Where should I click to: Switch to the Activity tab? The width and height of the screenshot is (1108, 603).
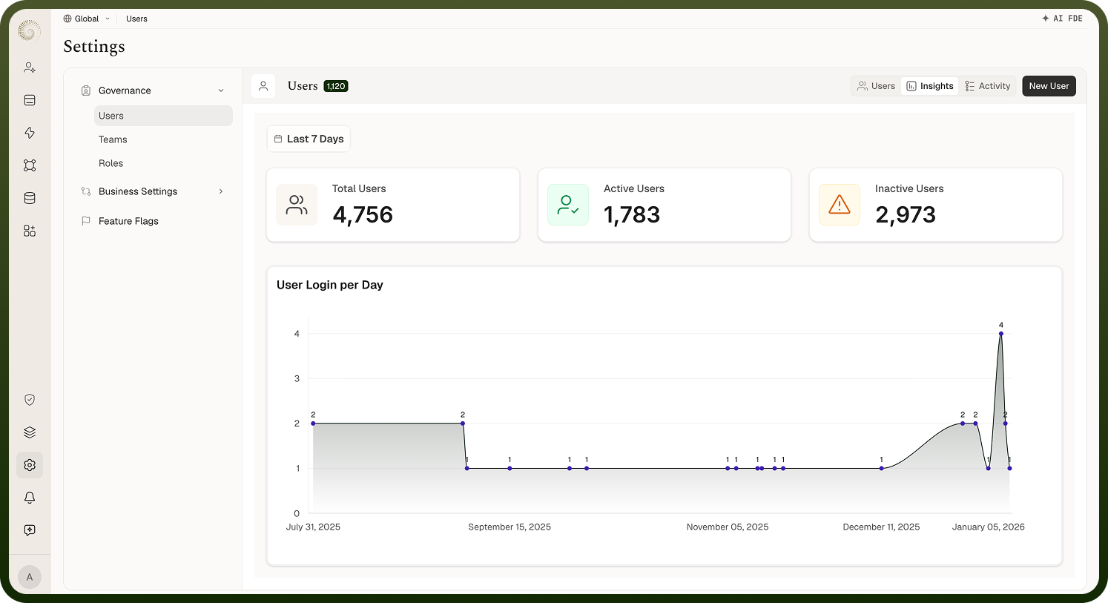[x=988, y=86]
